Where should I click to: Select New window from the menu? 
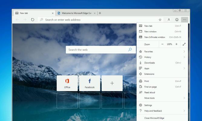coord(162,31)
